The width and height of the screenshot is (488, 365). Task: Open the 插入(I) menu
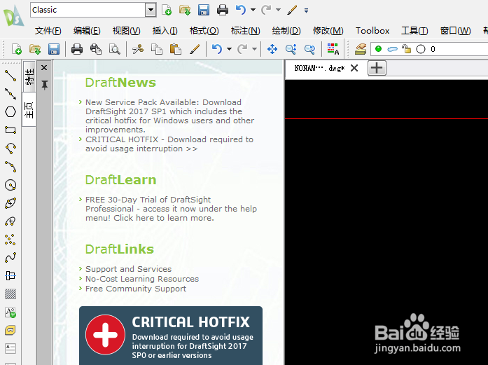pyautogui.click(x=165, y=31)
